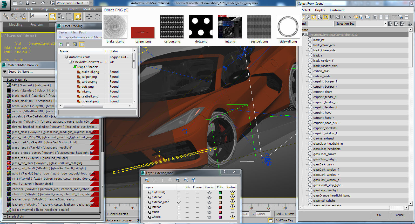Select the Bind to Space Warp tool

tap(23, 17)
